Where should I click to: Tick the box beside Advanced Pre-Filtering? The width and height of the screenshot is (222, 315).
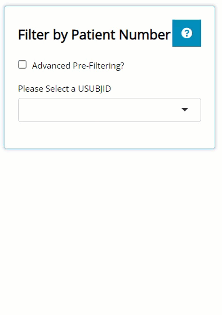(x=22, y=65)
